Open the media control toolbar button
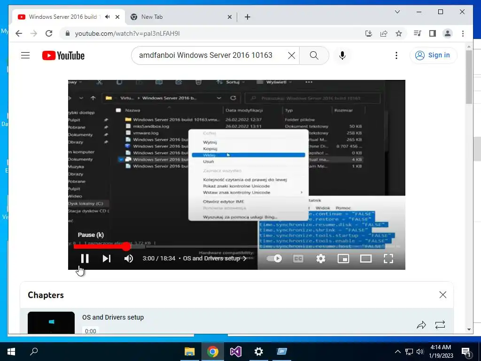 tap(417, 33)
